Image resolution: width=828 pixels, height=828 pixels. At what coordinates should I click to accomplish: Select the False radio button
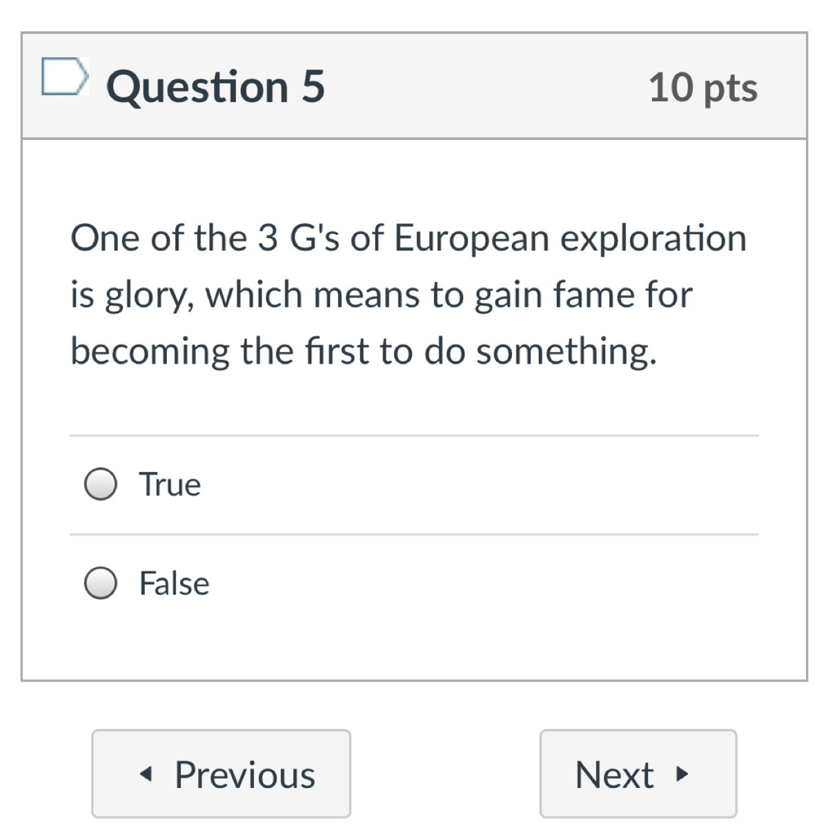tap(100, 583)
